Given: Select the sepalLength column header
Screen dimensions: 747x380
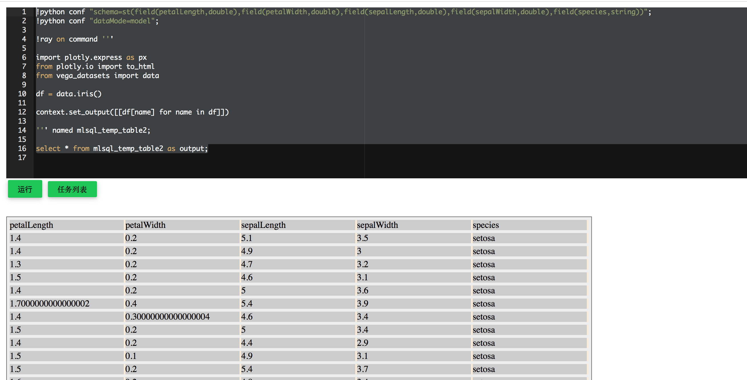Looking at the screenshot, I should click(x=263, y=225).
